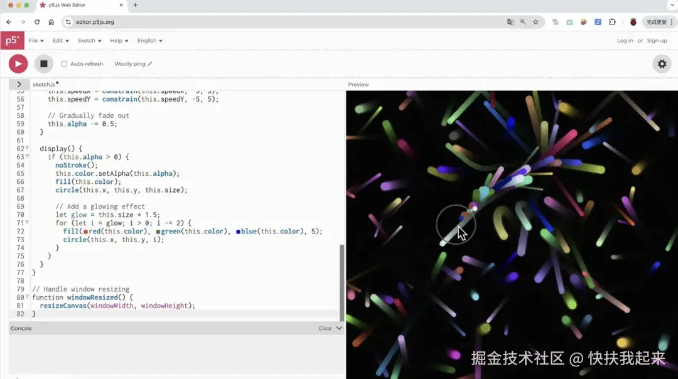Open a new browser tab
Viewport: 678px width, 379px height.
[136, 5]
